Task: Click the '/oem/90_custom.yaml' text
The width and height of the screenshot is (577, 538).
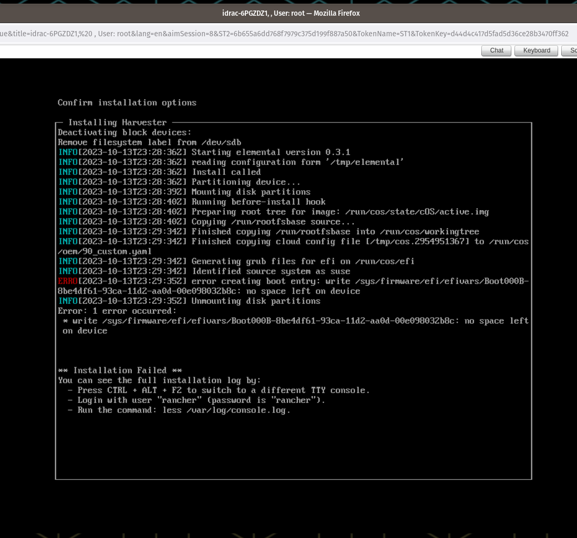Action: coord(105,252)
